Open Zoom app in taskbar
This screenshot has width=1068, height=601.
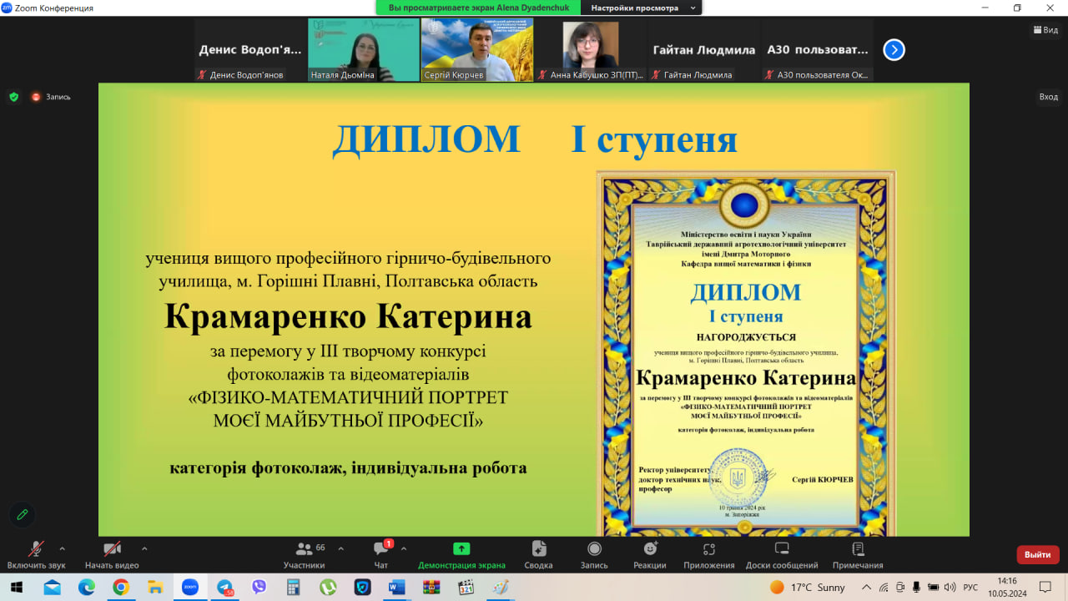coord(189,588)
